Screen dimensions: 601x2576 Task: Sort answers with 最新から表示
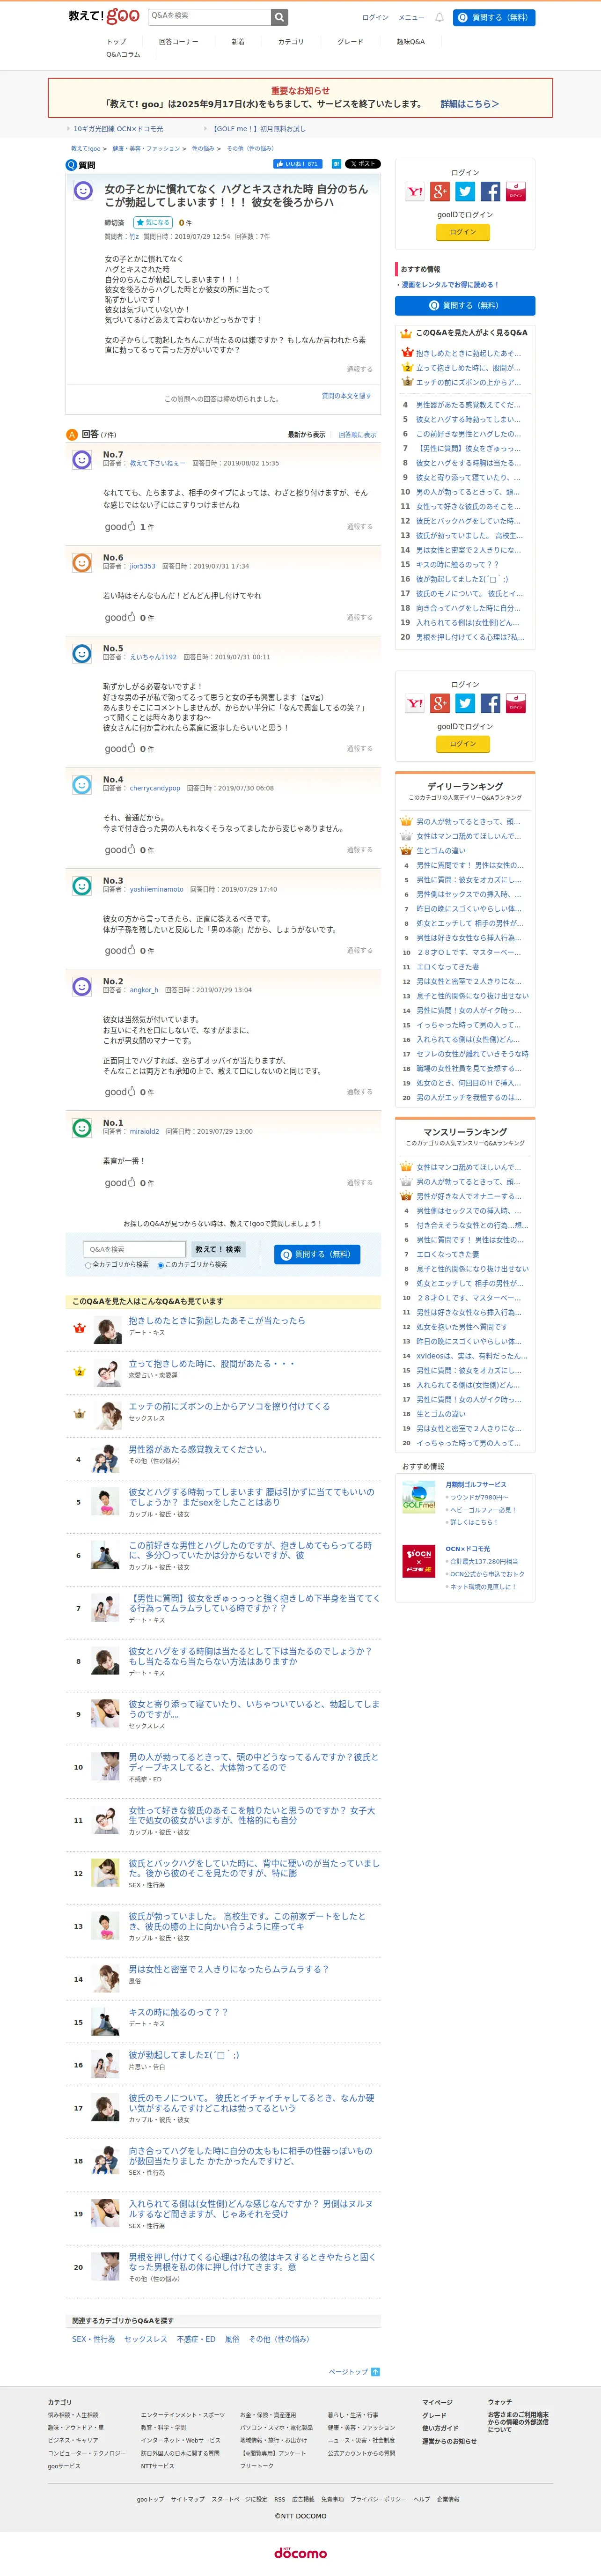click(x=306, y=434)
